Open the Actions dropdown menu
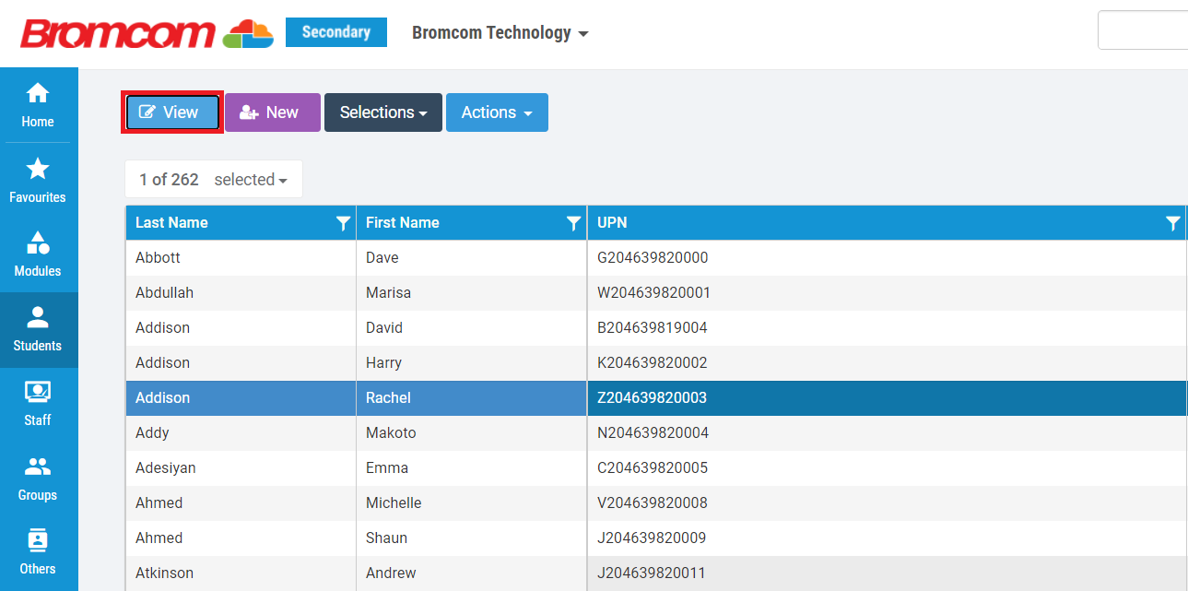 [x=497, y=112]
